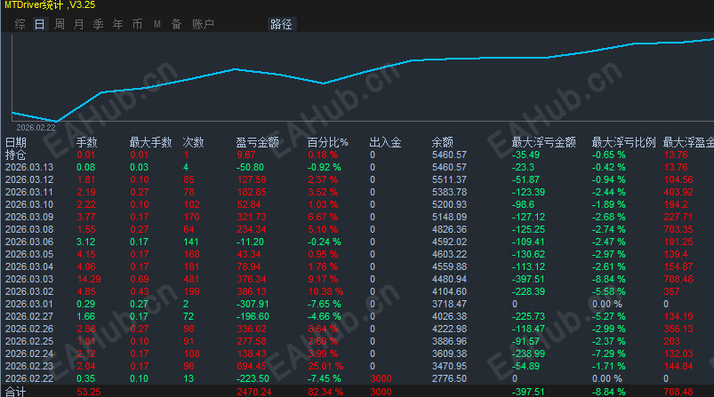This screenshot has width=714, height=397.
Task: Click the loss value -307.91
Action: pyautogui.click(x=253, y=304)
